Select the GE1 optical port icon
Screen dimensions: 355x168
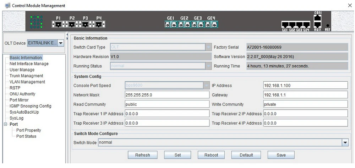click(x=170, y=25)
